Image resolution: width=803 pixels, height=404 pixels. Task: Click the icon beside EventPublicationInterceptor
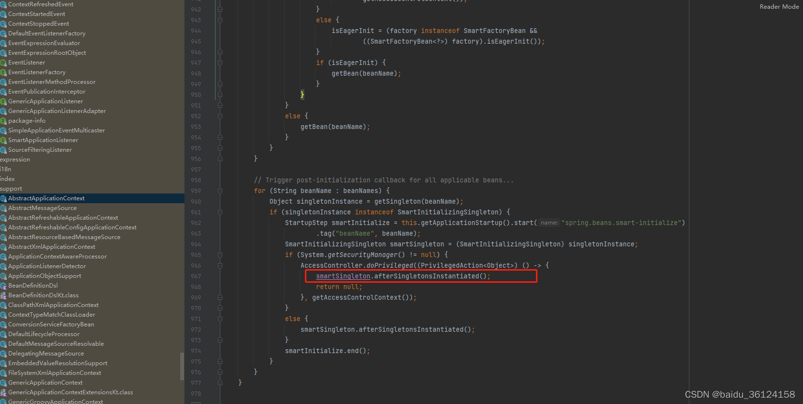(3, 92)
